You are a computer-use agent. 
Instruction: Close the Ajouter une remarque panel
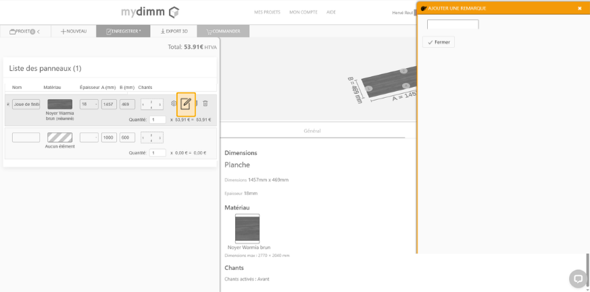(x=579, y=8)
